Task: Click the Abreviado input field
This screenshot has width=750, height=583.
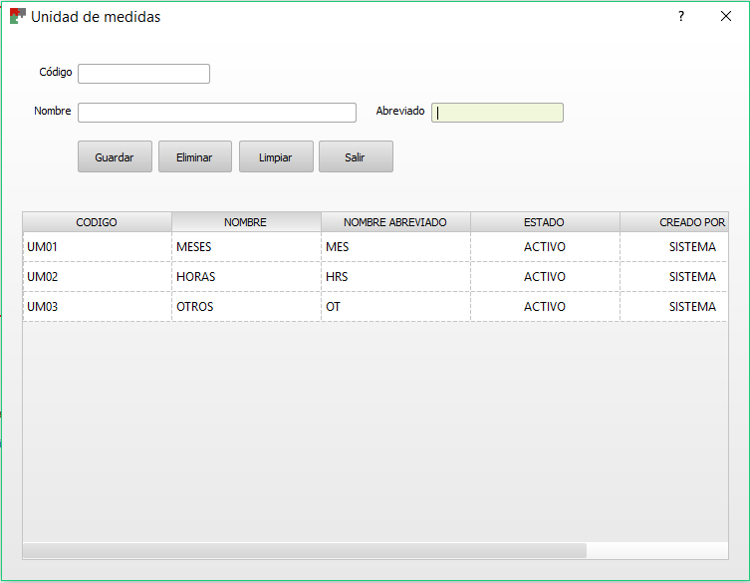Action: [497, 113]
